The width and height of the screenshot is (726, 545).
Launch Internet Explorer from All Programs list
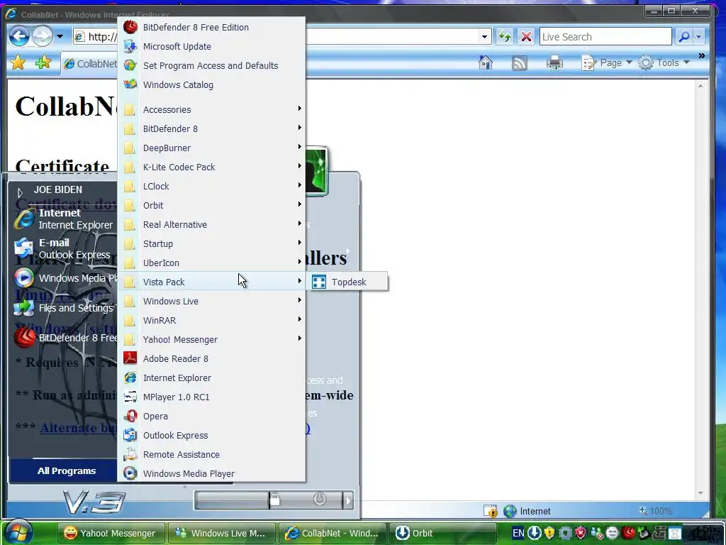[211, 378]
